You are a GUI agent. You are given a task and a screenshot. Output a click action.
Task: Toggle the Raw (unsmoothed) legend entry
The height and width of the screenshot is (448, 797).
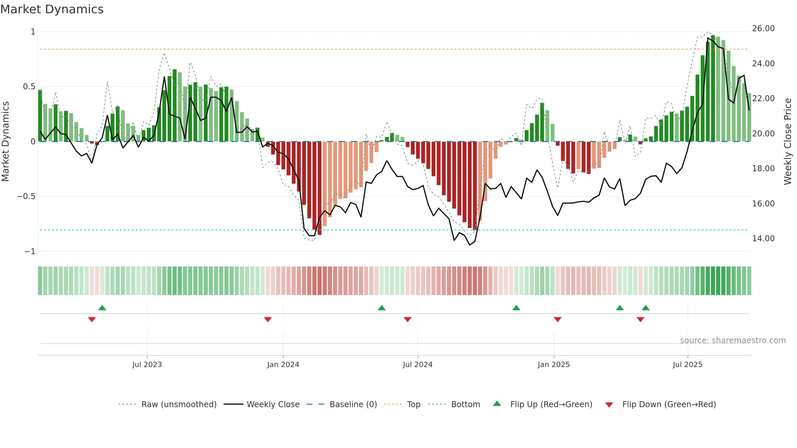pos(167,404)
